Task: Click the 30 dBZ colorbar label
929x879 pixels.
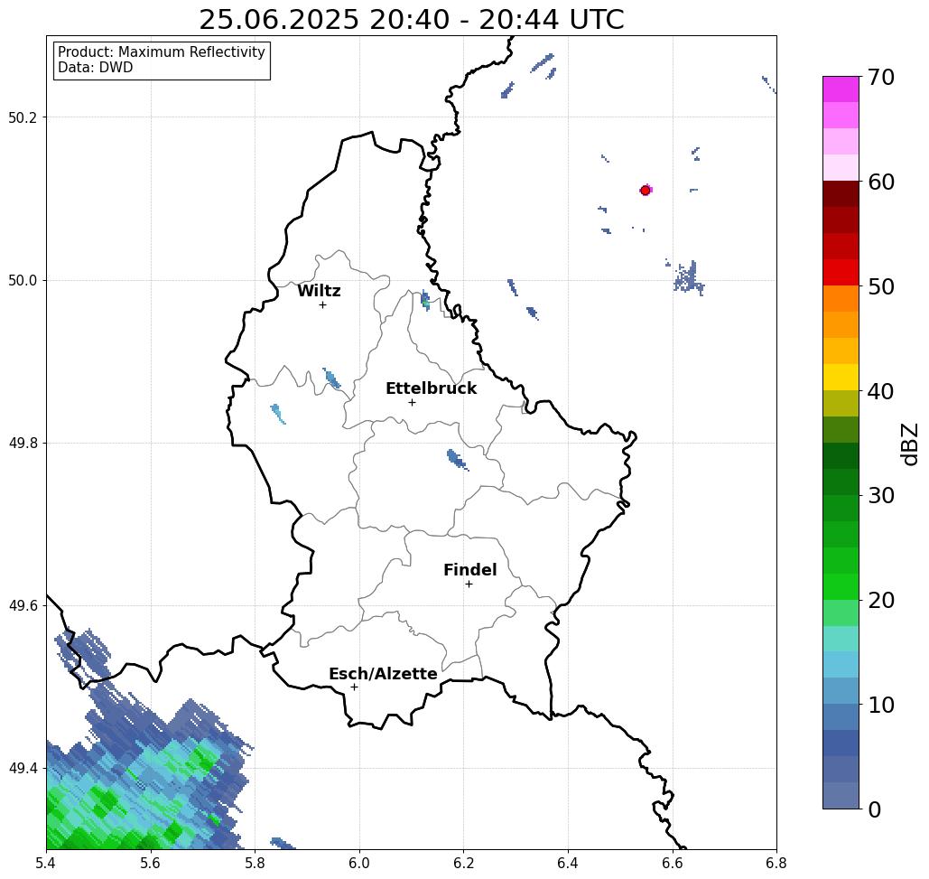Action: [881, 496]
